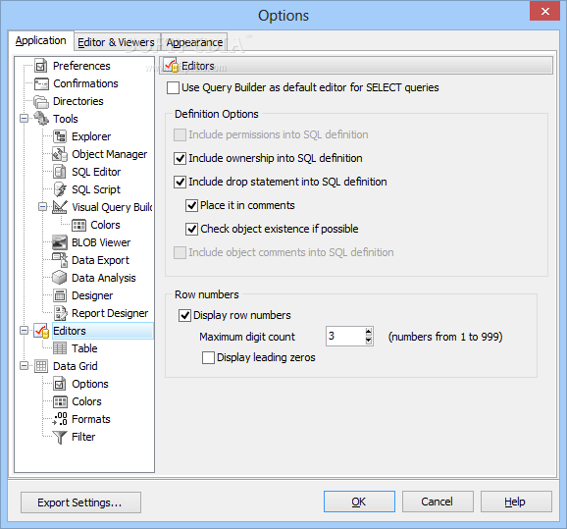Viewport: 567px width, 529px height.
Task: Decrease Maximum digit count with down arrow
Action: pyautogui.click(x=369, y=341)
